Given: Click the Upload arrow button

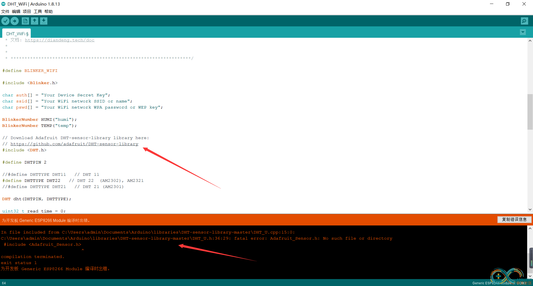Looking at the screenshot, I should coord(14,21).
